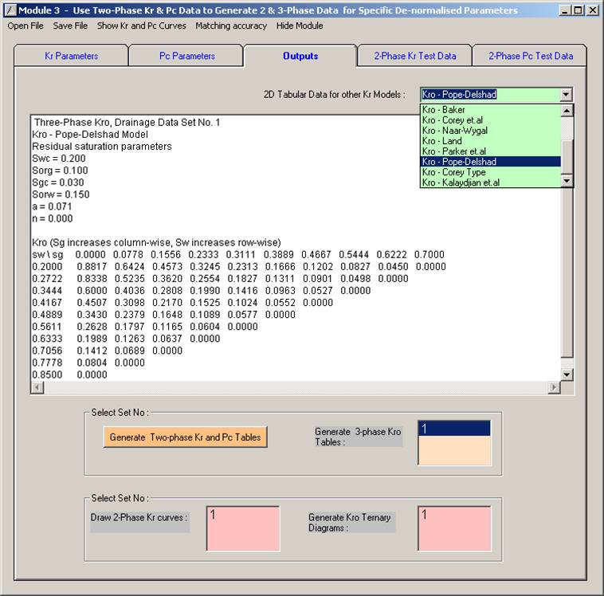
Task: Click the output text horizontal scrollbar right arrow
Action: pyautogui.click(x=555, y=387)
